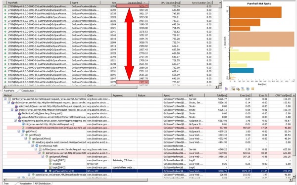Click the CPU Duration [ms] column header
The image size is (297, 185).
tap(165, 2)
